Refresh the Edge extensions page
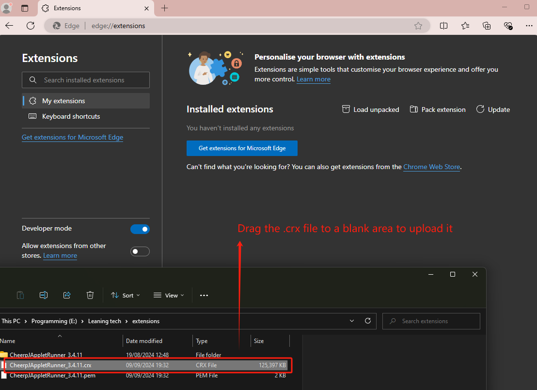 [31, 26]
